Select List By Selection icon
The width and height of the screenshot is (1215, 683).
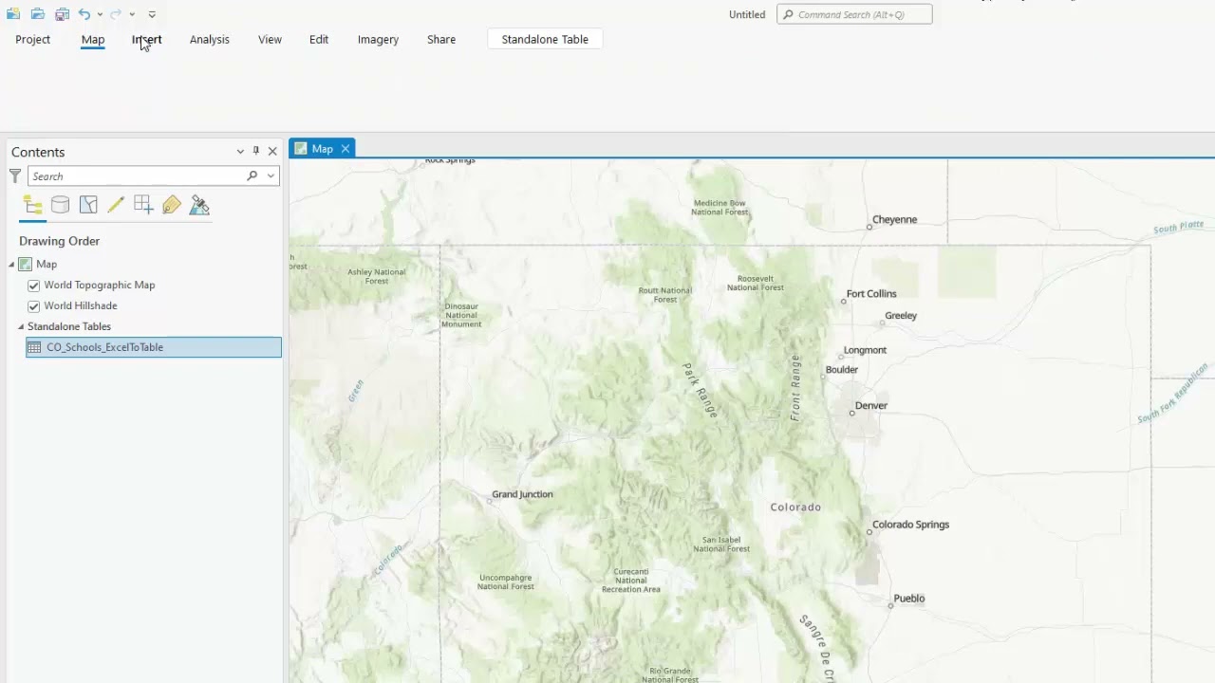pos(88,205)
